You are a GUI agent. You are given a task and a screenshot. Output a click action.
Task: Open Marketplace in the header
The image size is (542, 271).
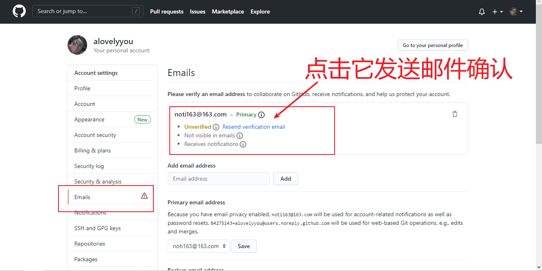tap(228, 11)
